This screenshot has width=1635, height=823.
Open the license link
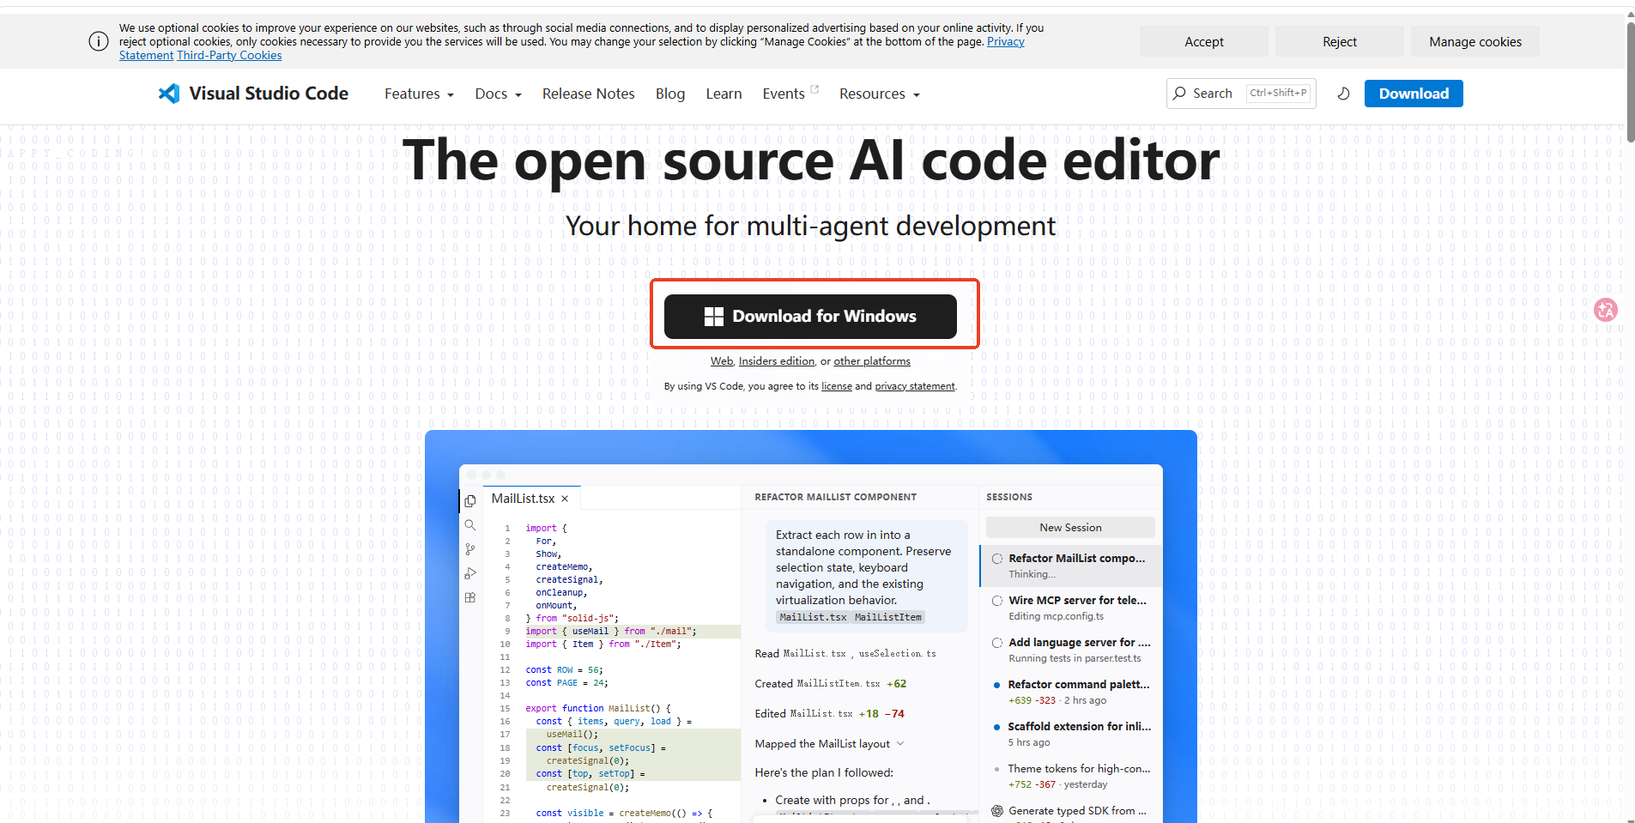coord(837,386)
